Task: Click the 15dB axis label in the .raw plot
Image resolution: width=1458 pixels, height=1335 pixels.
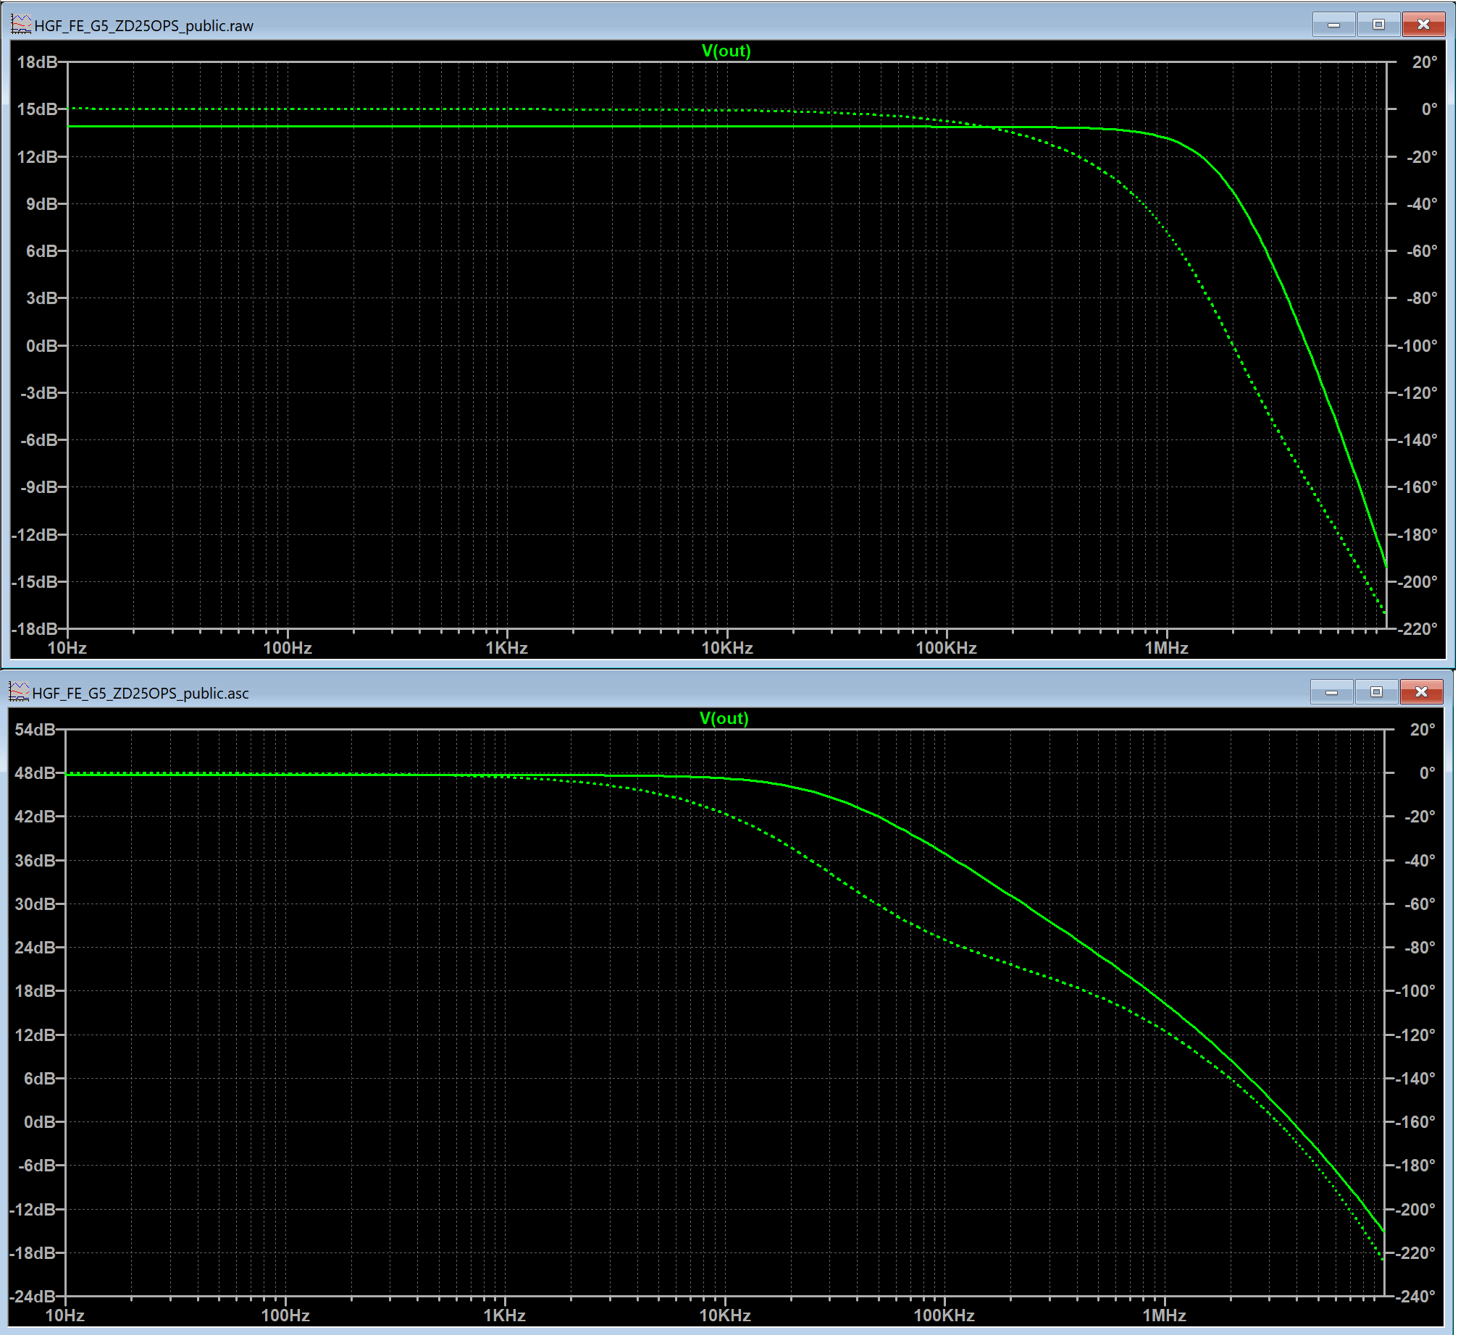Action: pyautogui.click(x=37, y=109)
